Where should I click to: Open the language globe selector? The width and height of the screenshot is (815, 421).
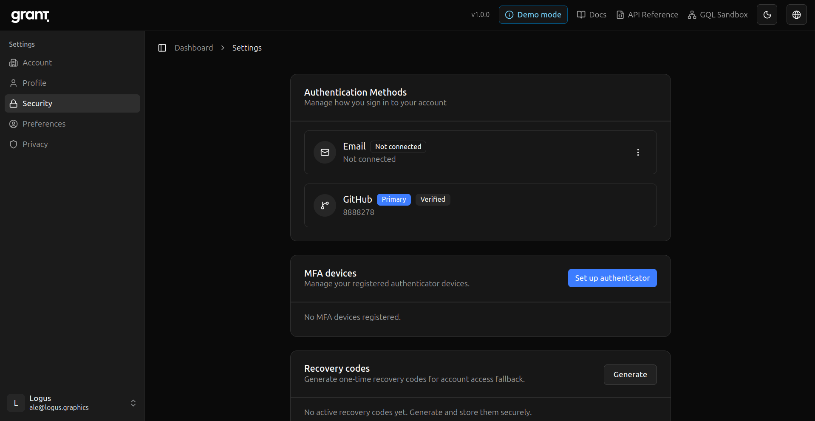[x=797, y=15]
